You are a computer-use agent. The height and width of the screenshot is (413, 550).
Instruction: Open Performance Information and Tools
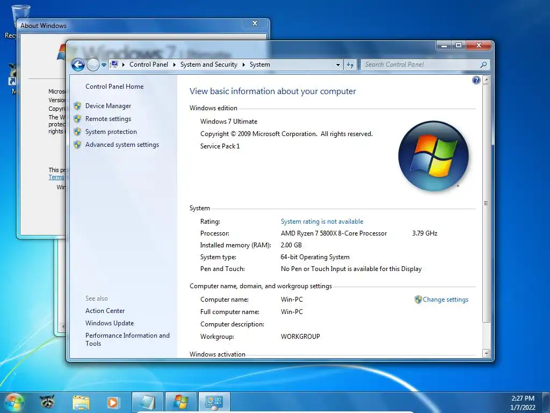coord(127,340)
